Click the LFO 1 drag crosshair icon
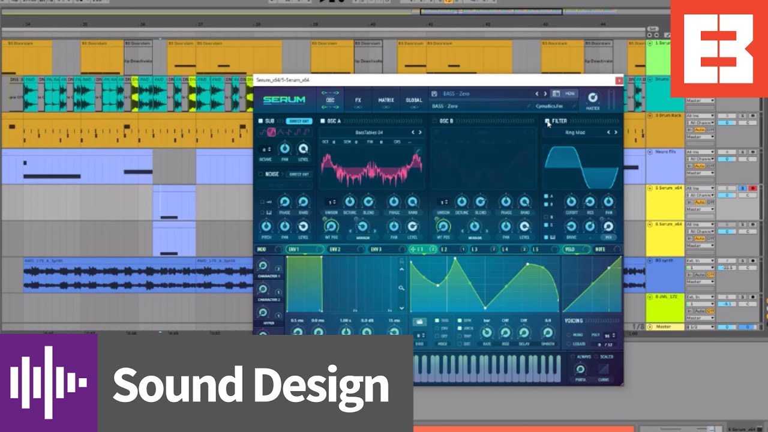Screen dimensions: 768x432 (413, 249)
